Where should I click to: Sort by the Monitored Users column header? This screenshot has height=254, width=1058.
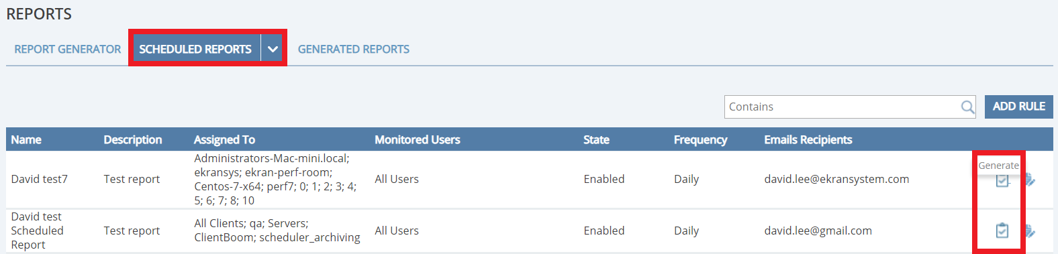[x=418, y=139]
